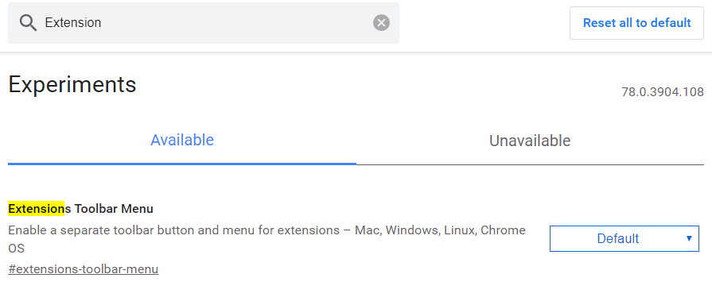Click the gray line under Unavailable tab
712x305 pixels.
pos(530,164)
